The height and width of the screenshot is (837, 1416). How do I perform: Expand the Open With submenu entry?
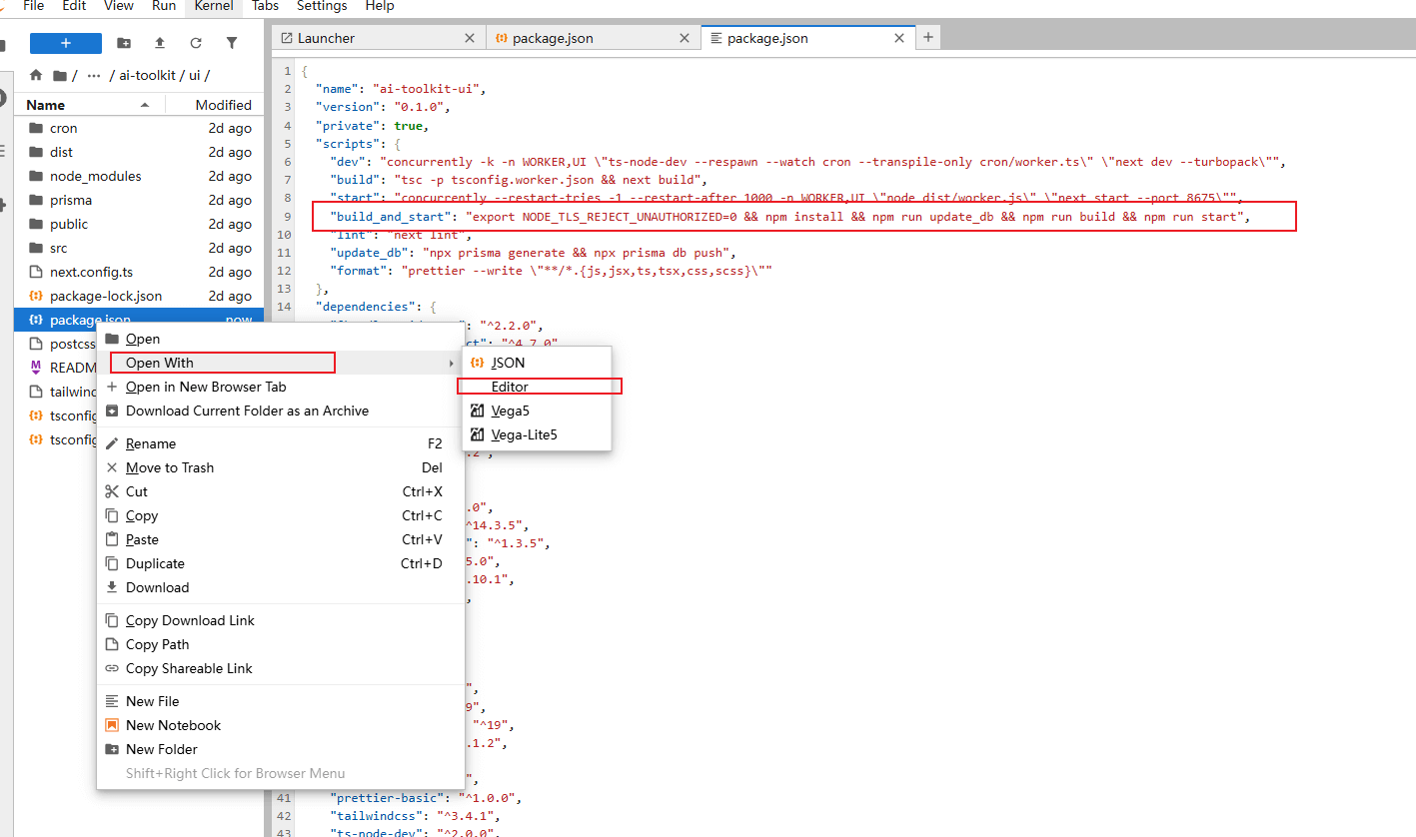click(281, 363)
